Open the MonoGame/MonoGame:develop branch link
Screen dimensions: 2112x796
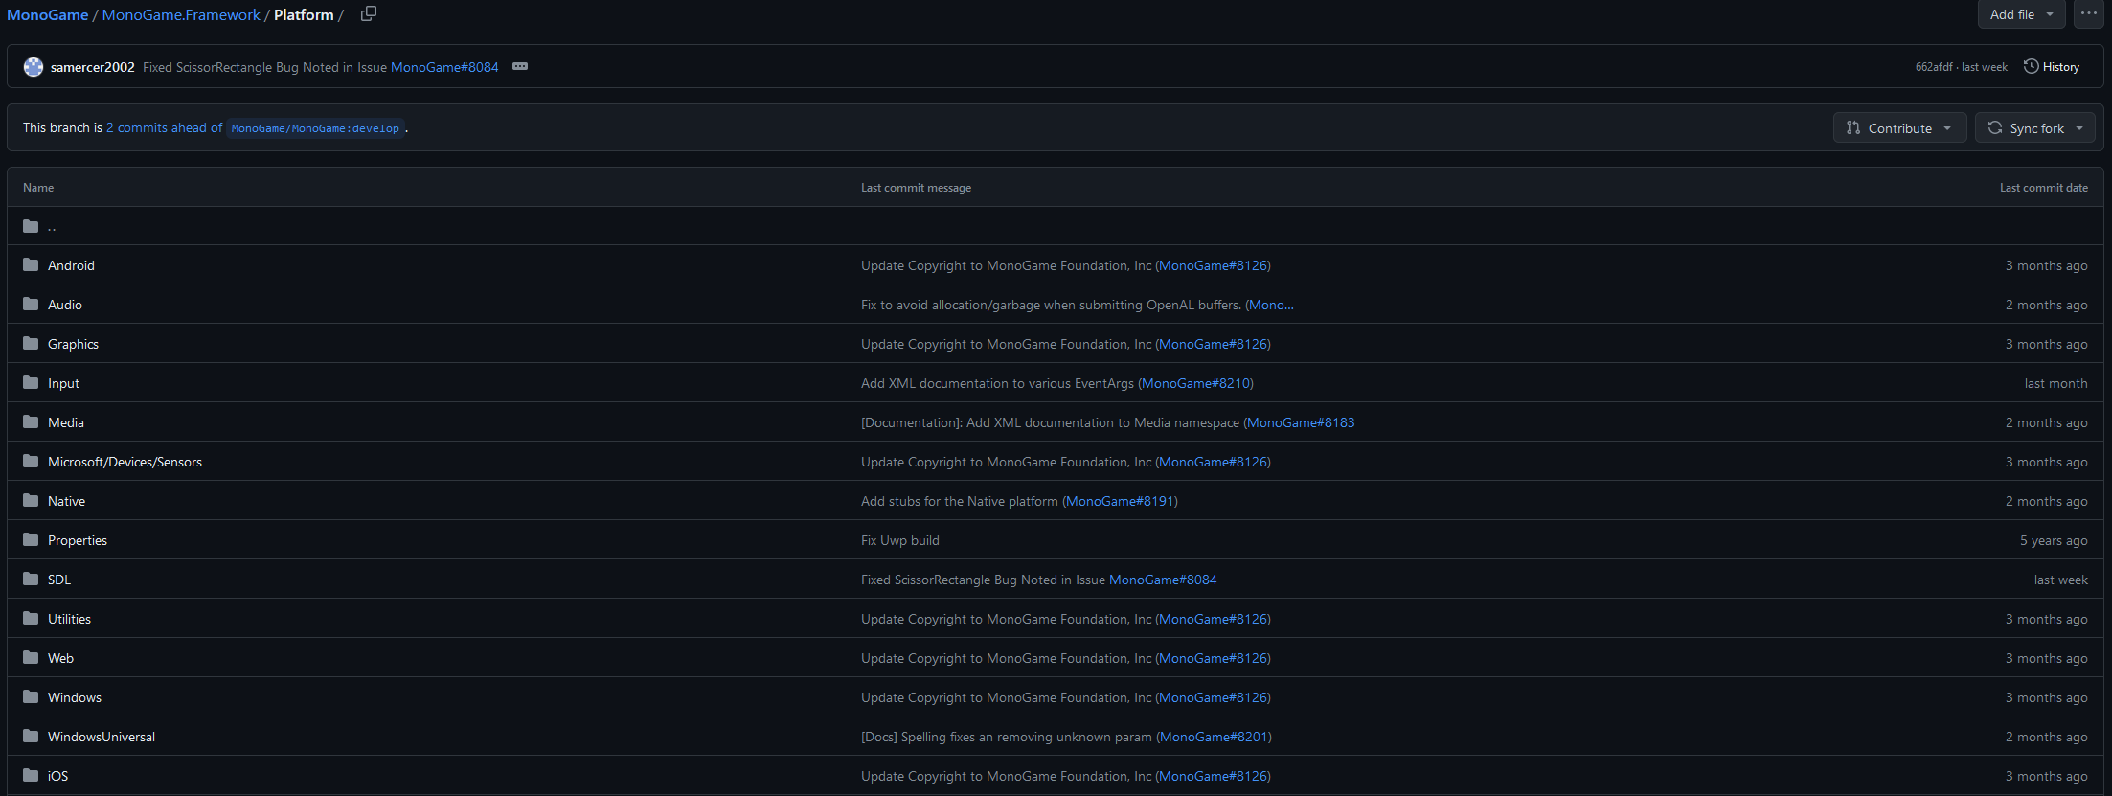click(x=315, y=128)
